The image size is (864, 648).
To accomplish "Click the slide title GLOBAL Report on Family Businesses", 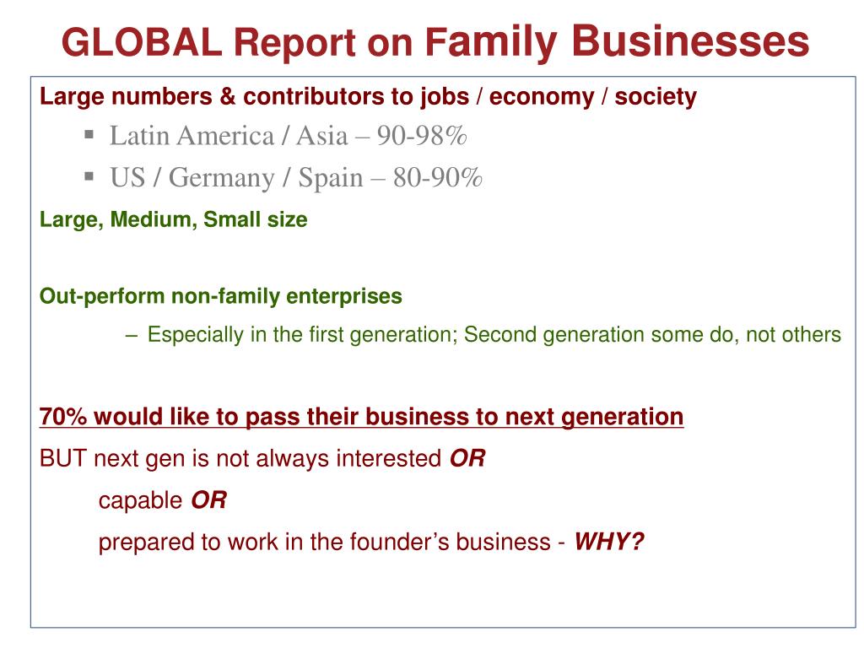I will [x=435, y=42].
